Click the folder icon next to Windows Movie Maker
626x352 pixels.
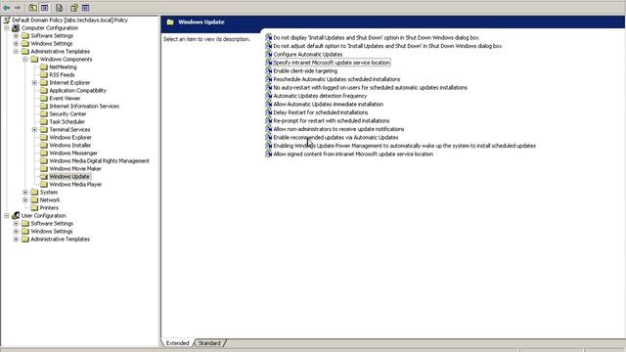tap(44, 168)
